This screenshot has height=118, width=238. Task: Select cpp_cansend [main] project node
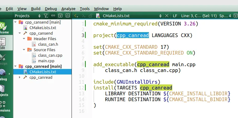[x=43, y=22]
